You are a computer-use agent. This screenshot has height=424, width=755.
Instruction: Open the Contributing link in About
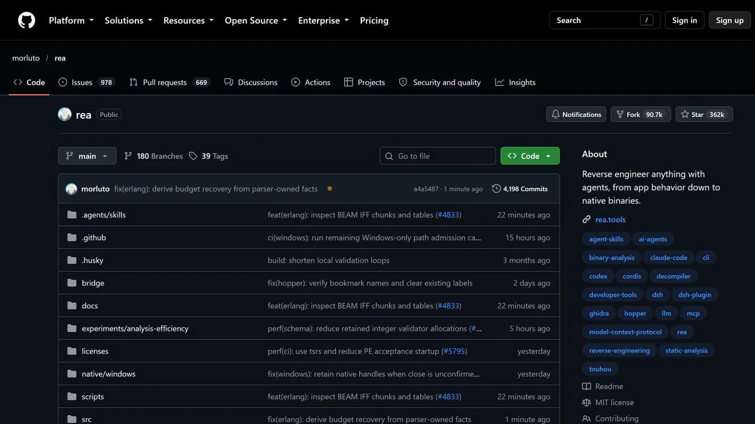pyautogui.click(x=617, y=418)
